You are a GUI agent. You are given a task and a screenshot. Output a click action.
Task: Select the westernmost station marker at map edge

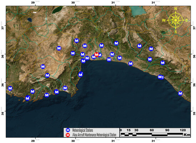click(x=10, y=88)
